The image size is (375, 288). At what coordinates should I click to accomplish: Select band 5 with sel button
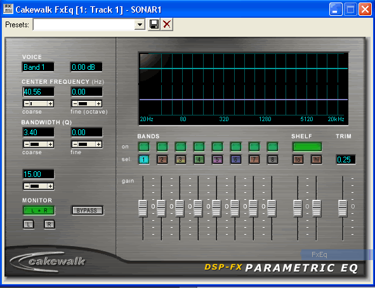click(x=218, y=159)
